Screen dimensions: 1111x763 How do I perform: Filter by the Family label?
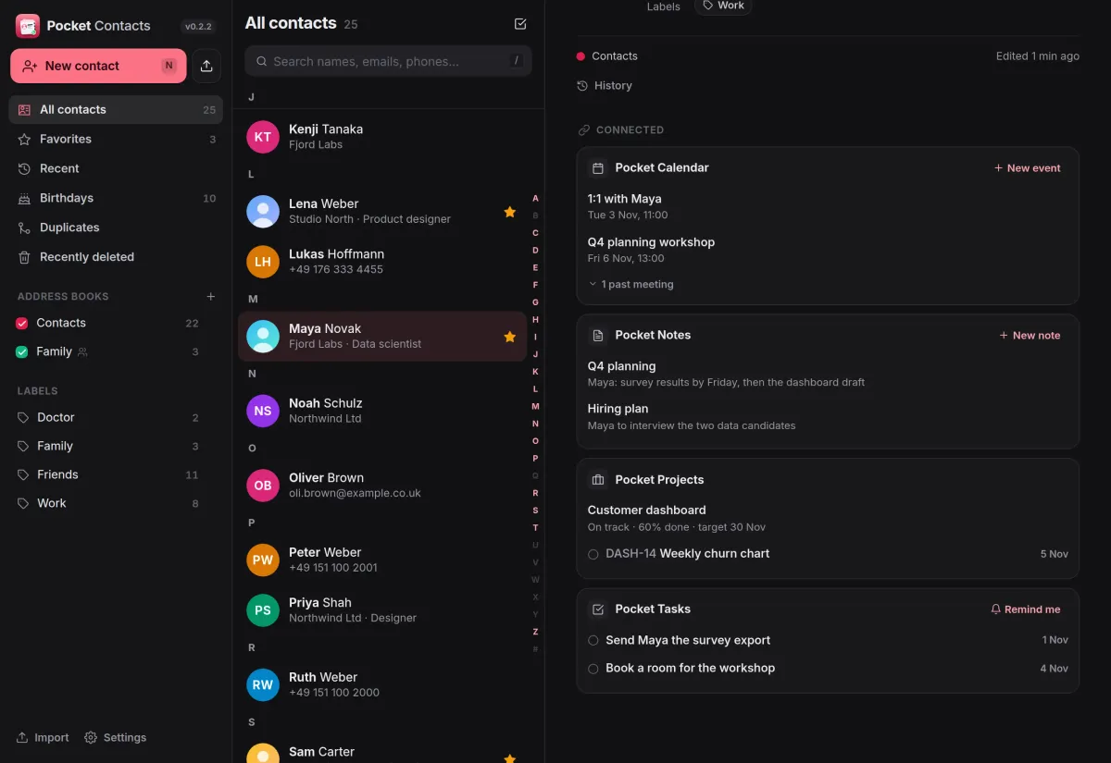[x=108, y=447]
